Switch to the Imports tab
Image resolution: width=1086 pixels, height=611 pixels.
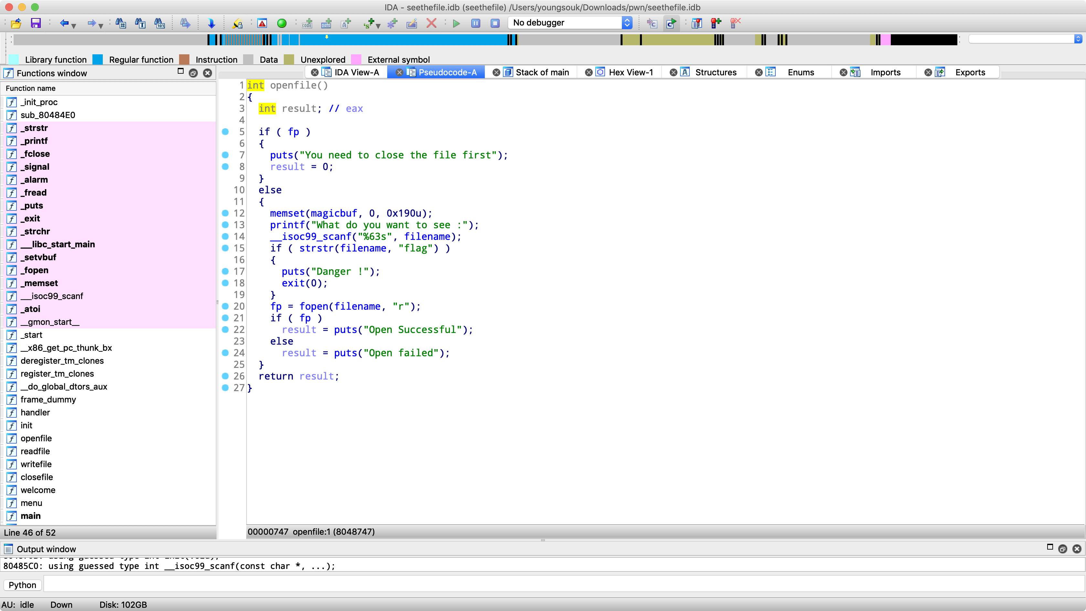click(885, 72)
